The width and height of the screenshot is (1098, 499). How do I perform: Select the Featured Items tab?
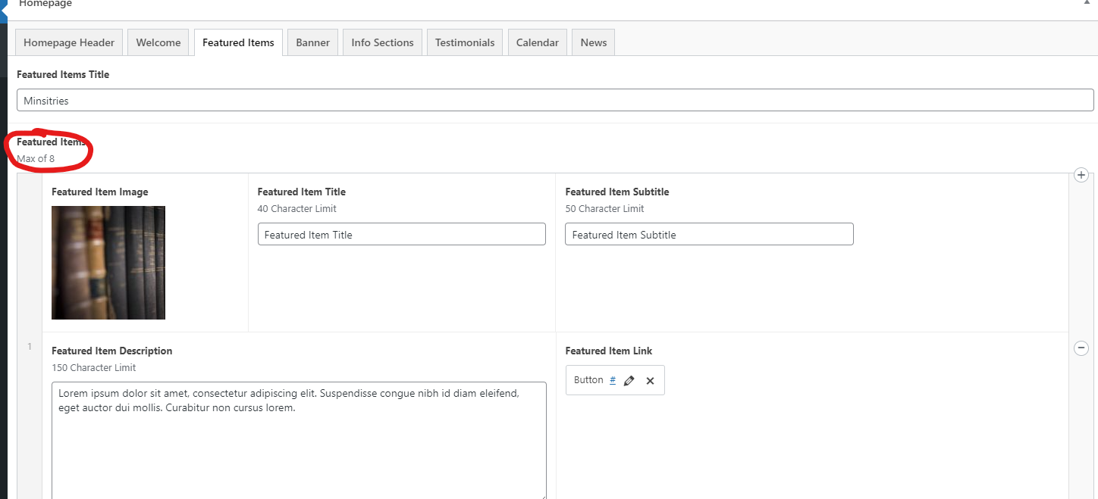[x=238, y=42]
